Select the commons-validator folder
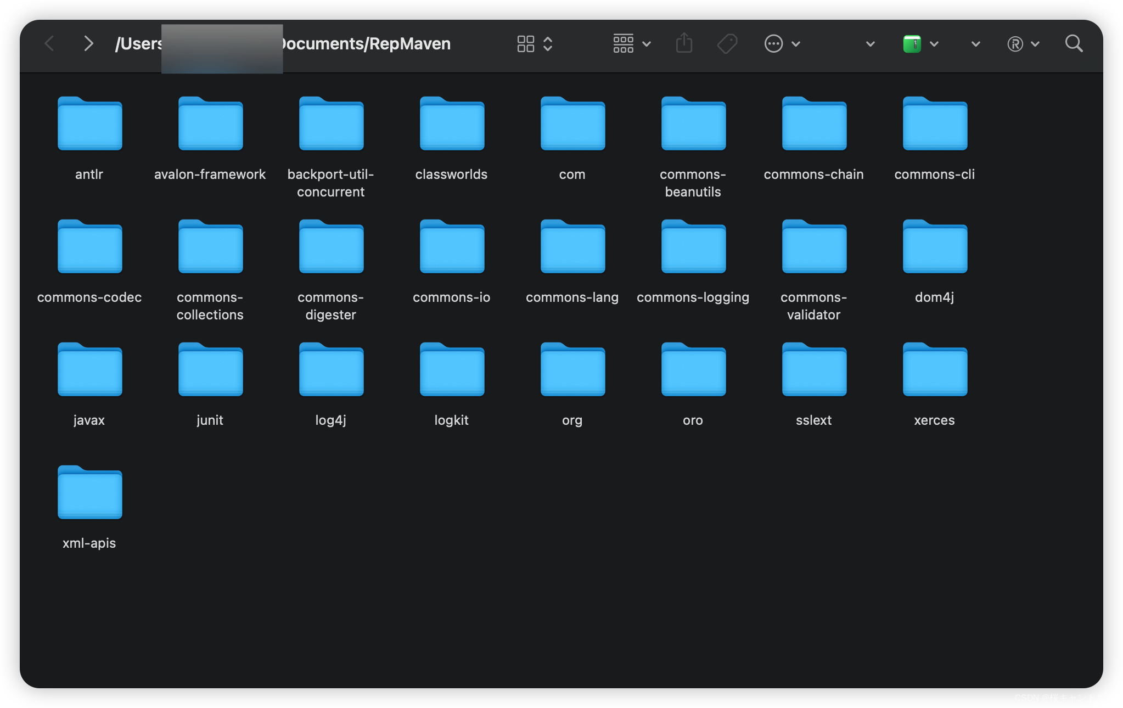Image resolution: width=1123 pixels, height=708 pixels. tap(815, 246)
